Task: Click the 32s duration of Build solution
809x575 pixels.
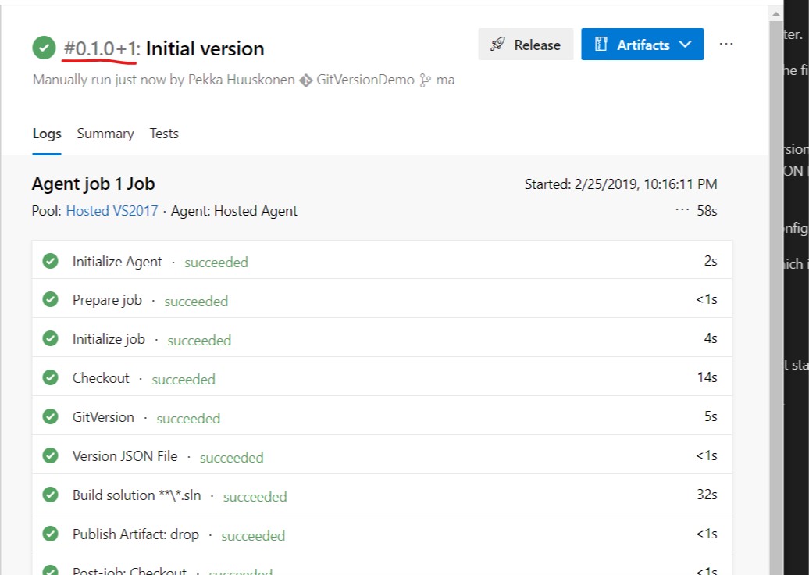Action: point(707,495)
